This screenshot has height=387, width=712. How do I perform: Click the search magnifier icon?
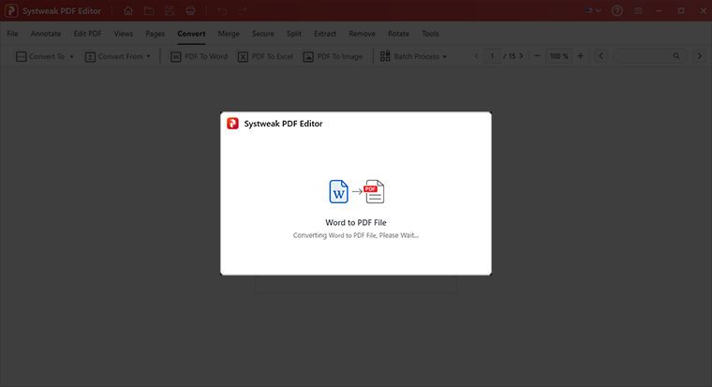pyautogui.click(x=676, y=56)
